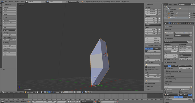Enable Lock Camera to View checkbox
This screenshot has width=195, height=103.
pos(146,70)
